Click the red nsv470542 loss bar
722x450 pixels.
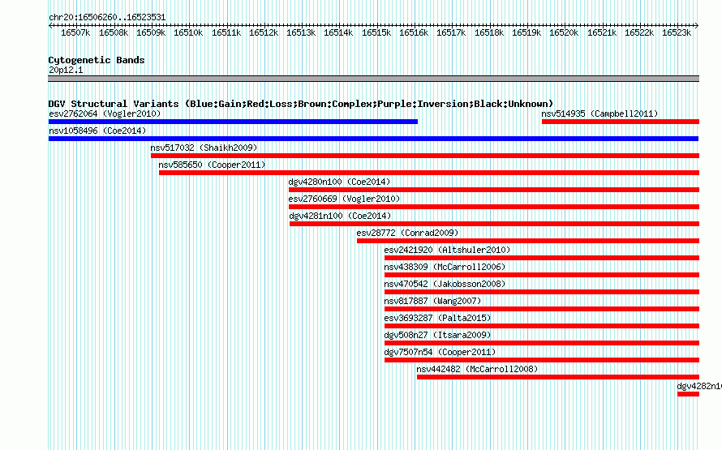(542, 292)
